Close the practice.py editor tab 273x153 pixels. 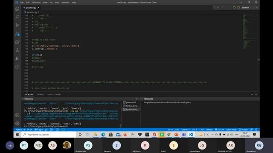(38, 8)
